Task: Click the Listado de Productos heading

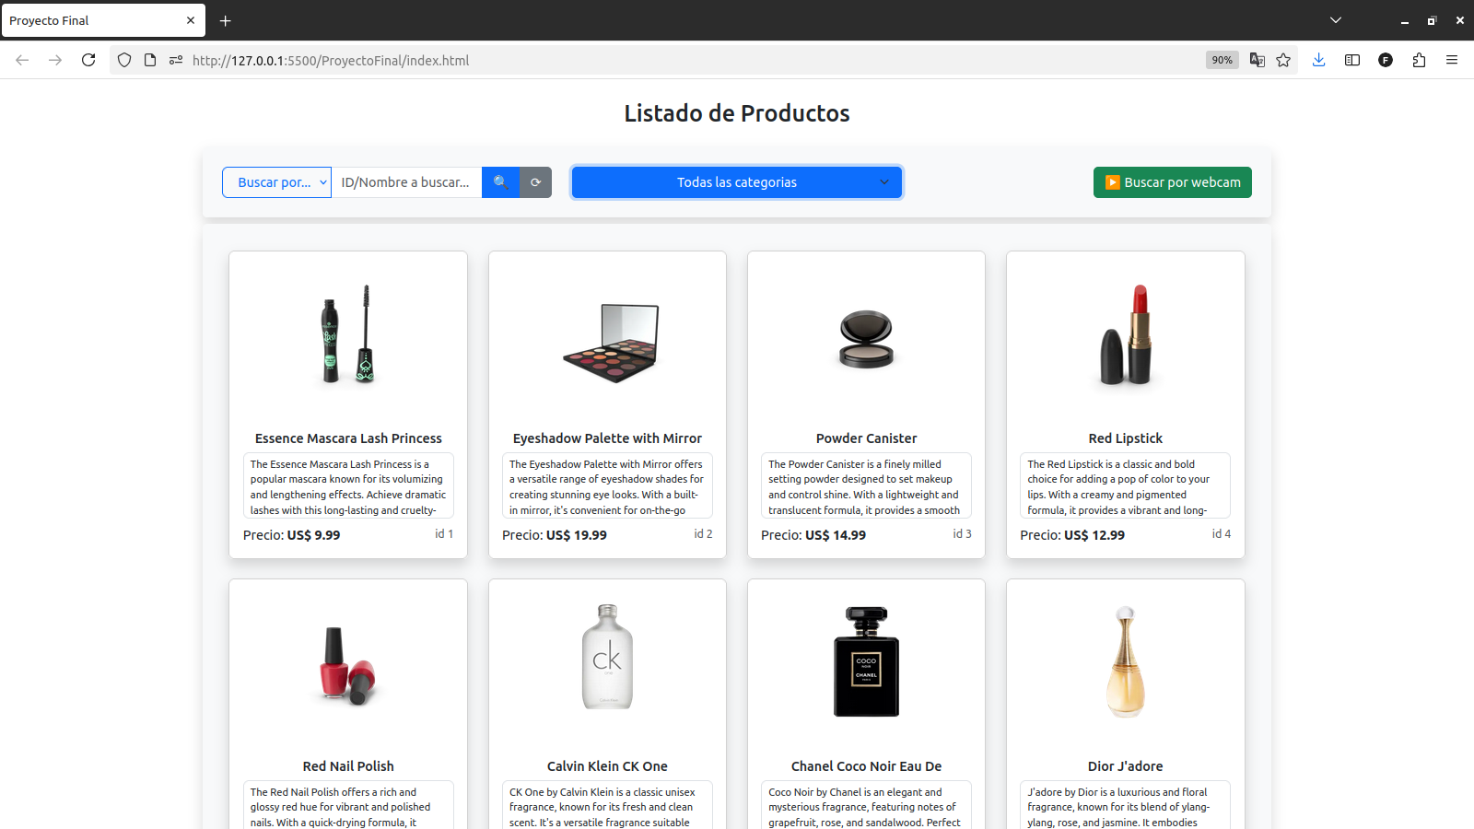Action: click(737, 113)
